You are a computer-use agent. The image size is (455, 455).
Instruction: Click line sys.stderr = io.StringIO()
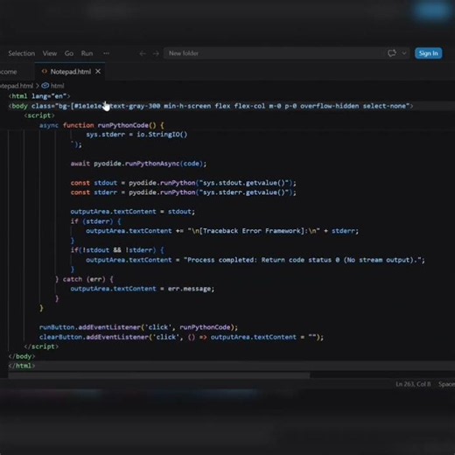click(136, 135)
